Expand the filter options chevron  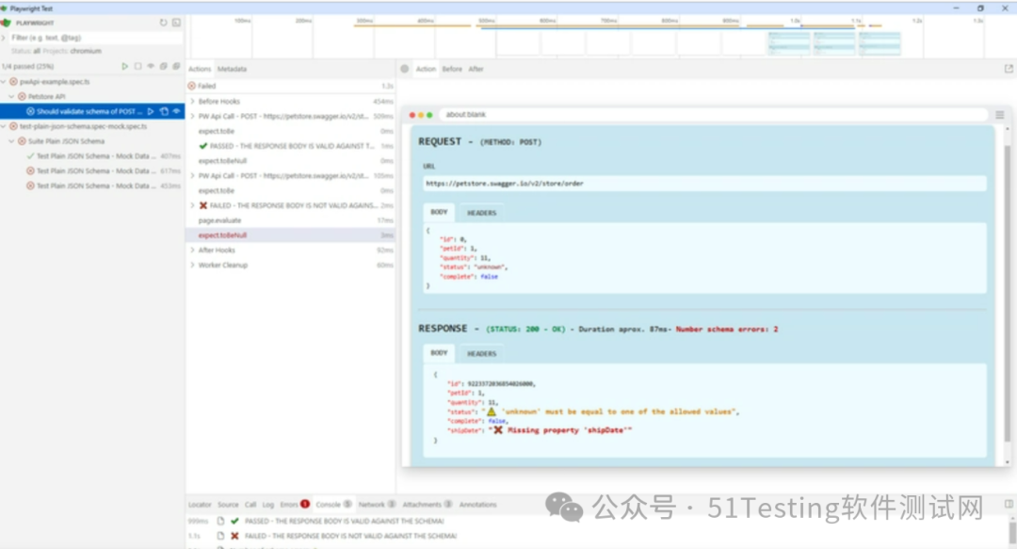pos(4,38)
